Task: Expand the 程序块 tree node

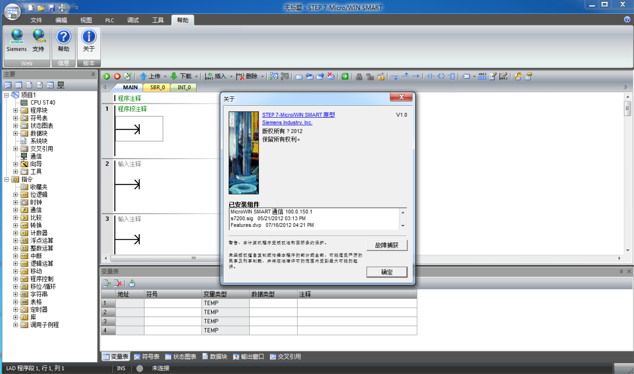Action: (16, 111)
